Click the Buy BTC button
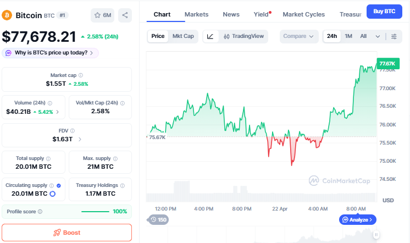This screenshot has height=243, width=410. (x=384, y=12)
